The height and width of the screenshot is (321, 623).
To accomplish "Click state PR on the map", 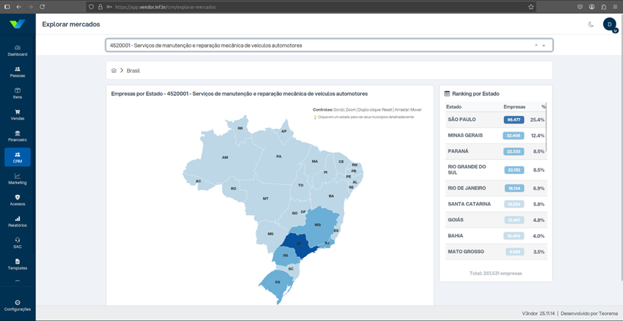I will (x=285, y=256).
